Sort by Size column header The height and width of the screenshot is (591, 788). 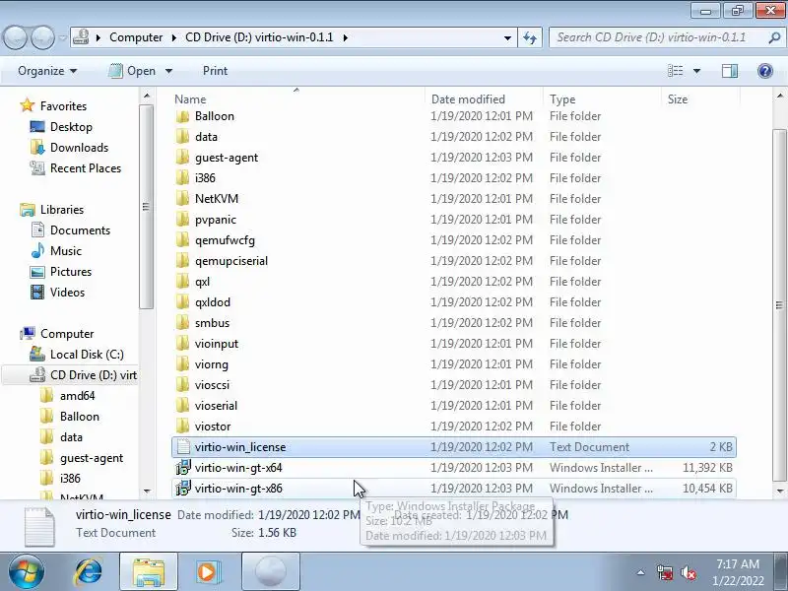tap(700, 99)
